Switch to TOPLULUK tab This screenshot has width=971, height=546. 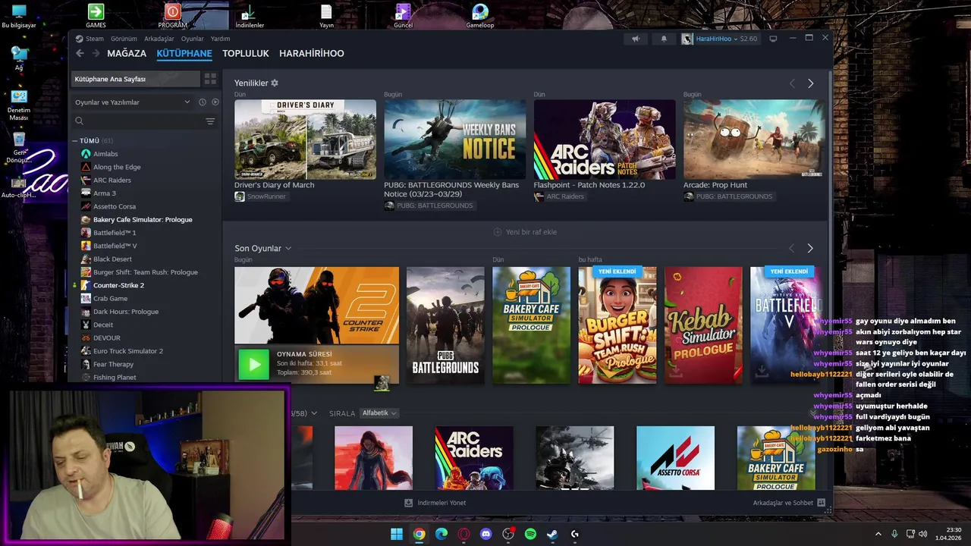pos(246,53)
